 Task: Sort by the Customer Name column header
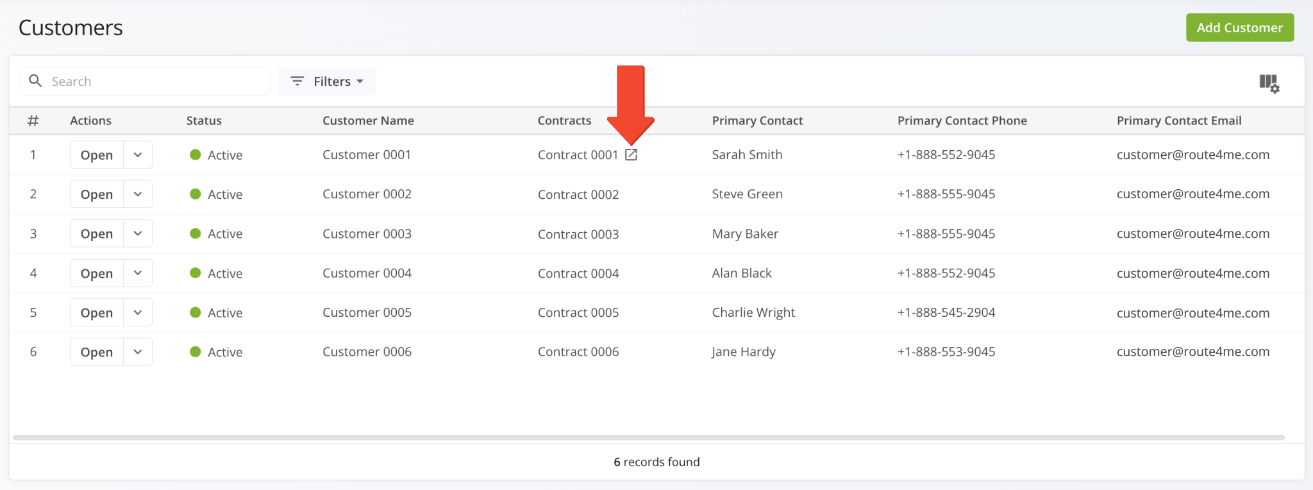point(368,121)
